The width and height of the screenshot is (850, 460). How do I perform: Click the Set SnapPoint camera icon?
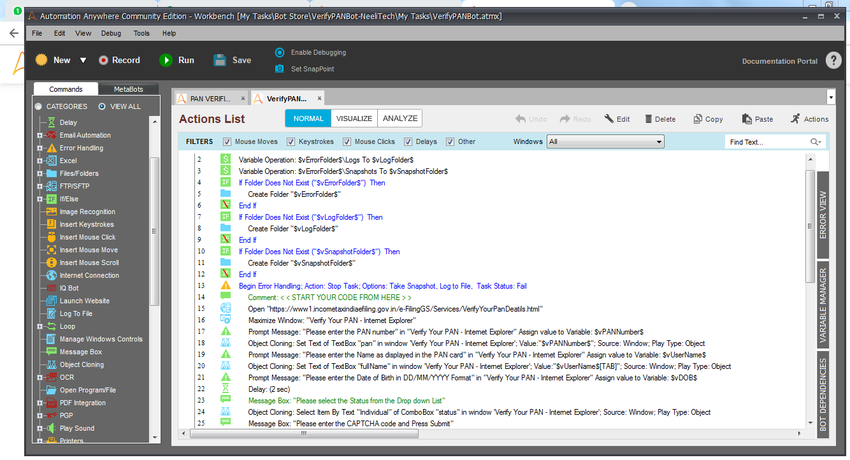click(x=279, y=69)
